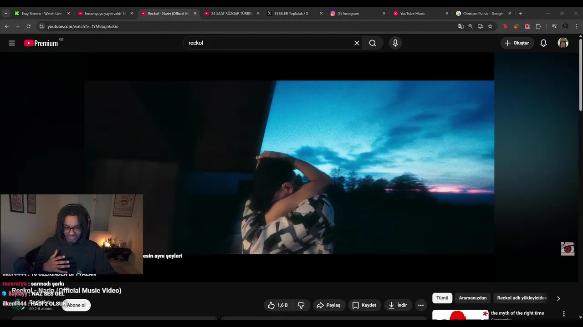The image size is (583, 327).
Task: Switch to the YouTube Music tab
Action: pyautogui.click(x=421, y=14)
